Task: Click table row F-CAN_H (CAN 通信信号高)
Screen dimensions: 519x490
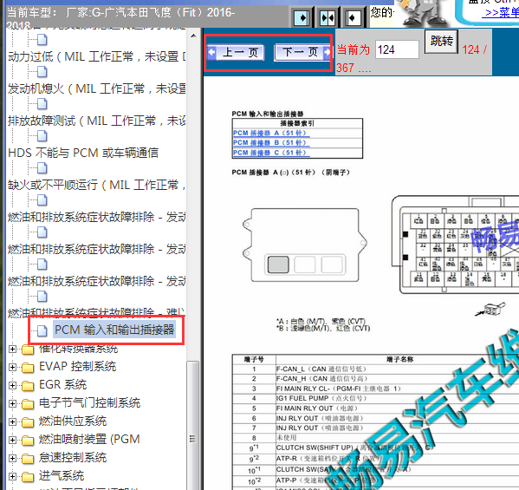Action: click(375, 379)
